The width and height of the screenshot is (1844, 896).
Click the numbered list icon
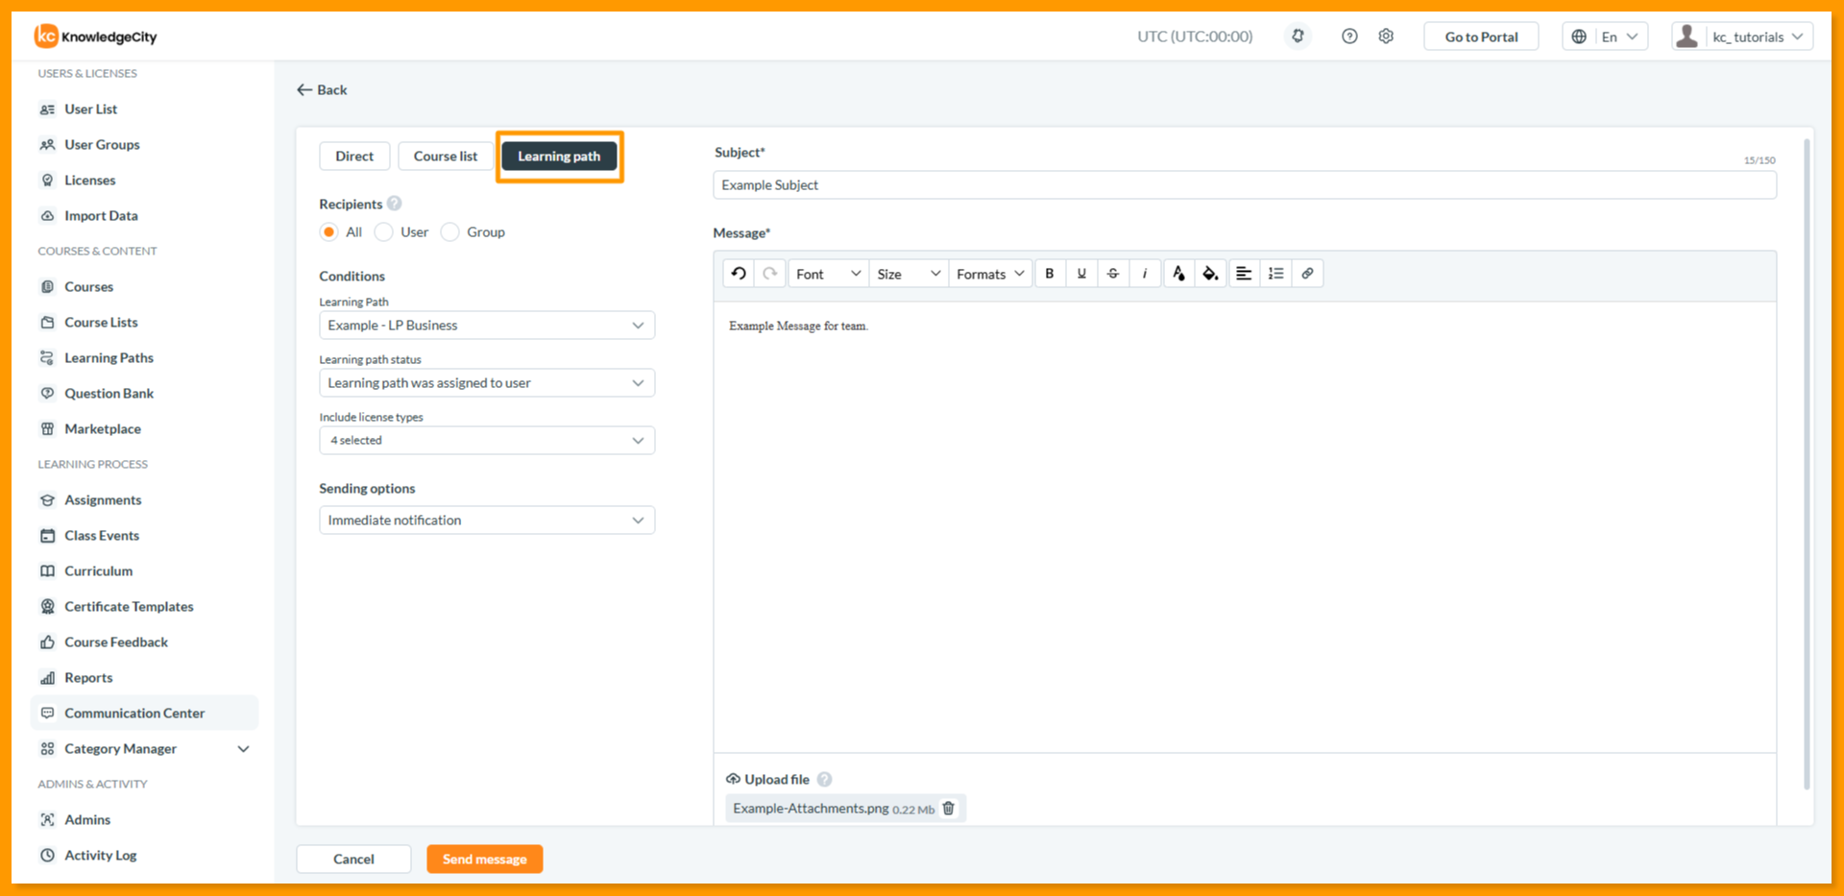tap(1275, 274)
